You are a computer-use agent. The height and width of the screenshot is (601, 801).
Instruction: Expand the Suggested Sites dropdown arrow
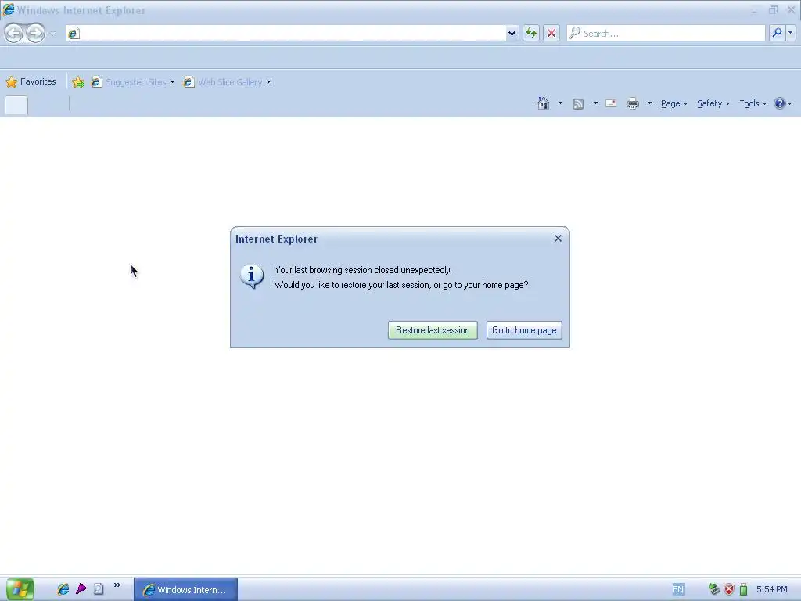[172, 81]
